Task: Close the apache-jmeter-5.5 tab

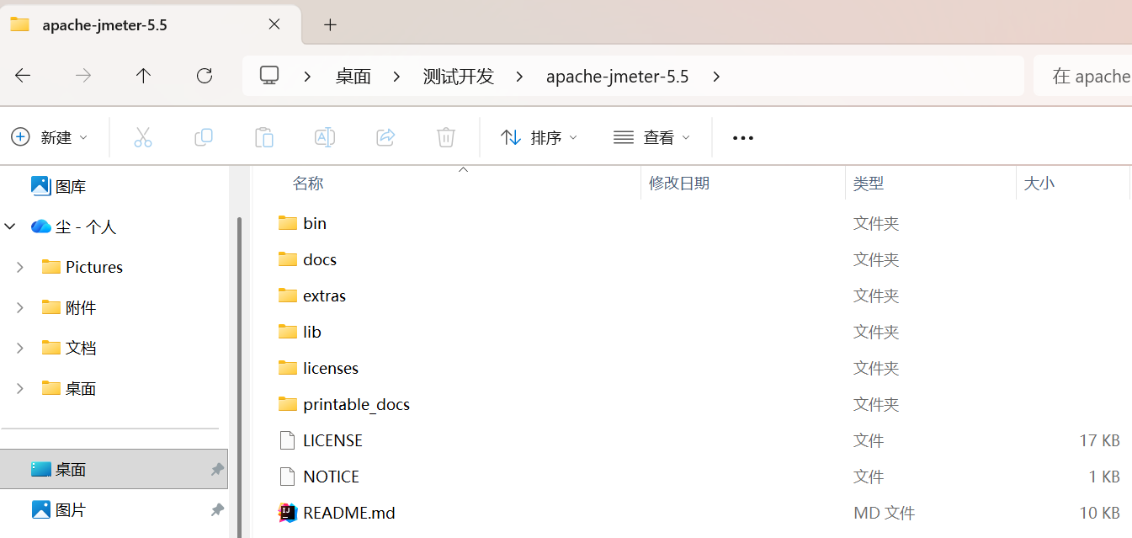Action: 274,24
